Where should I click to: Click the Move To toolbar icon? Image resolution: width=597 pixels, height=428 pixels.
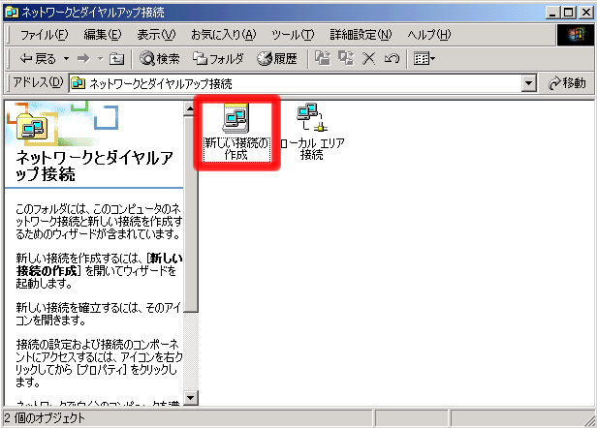tap(323, 59)
